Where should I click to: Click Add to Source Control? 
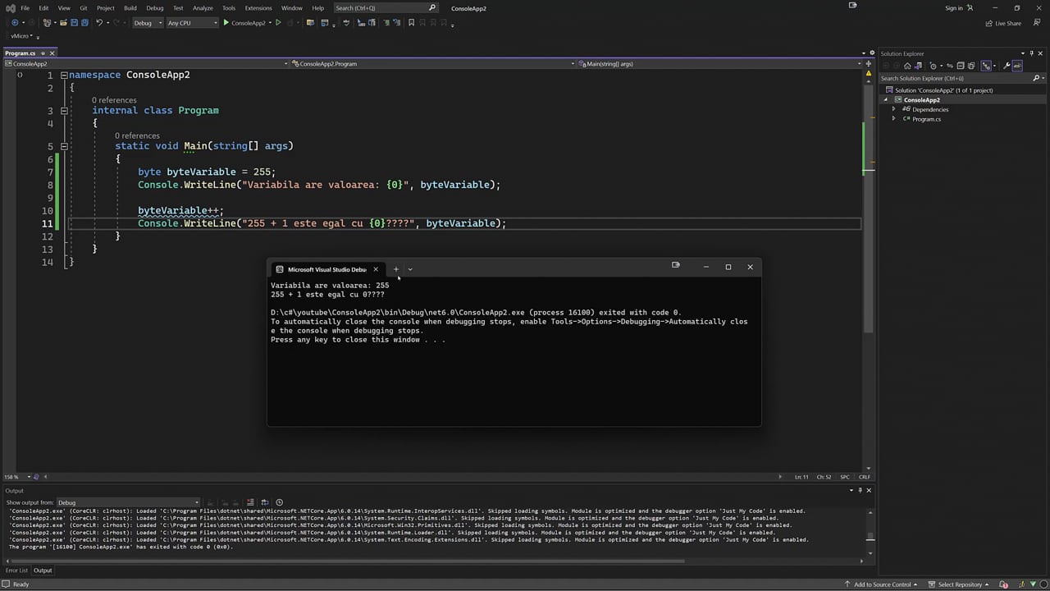[x=882, y=584]
